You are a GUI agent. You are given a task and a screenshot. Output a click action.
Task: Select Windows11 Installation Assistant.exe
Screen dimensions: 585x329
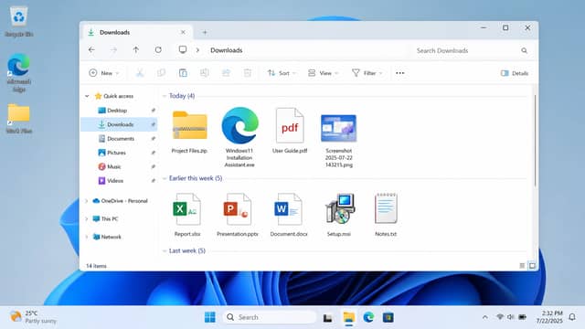pyautogui.click(x=239, y=137)
